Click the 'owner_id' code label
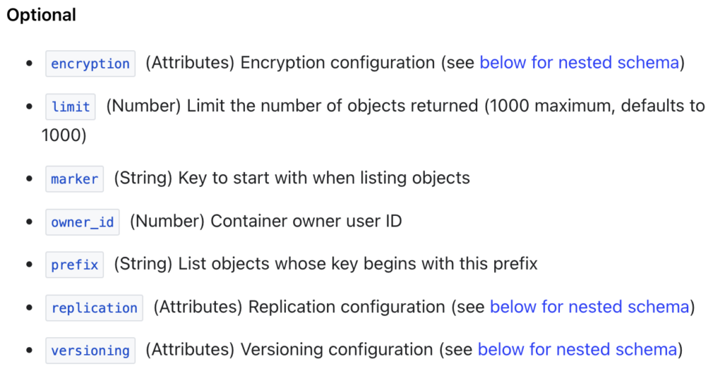This screenshot has width=725, height=376. point(82,222)
